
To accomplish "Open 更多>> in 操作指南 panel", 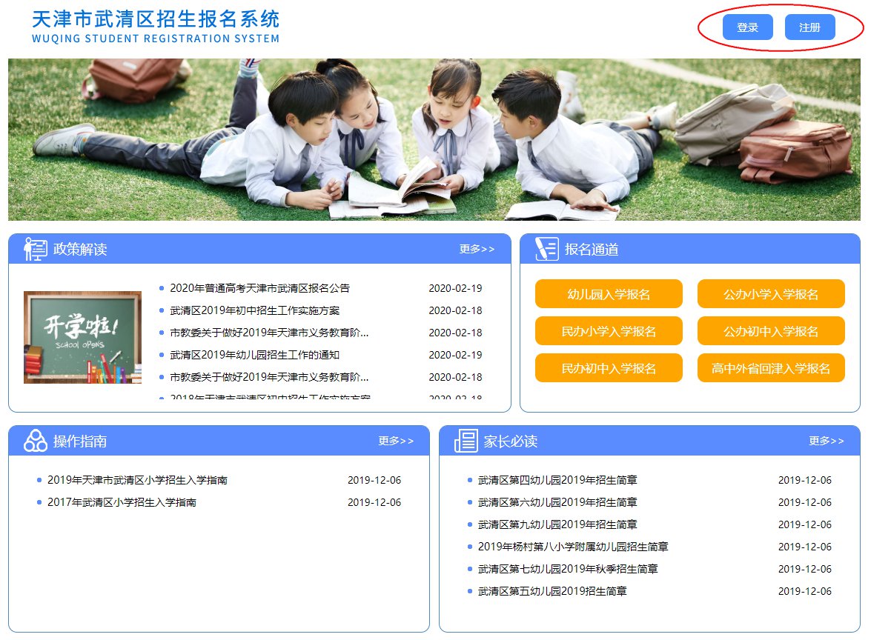I will click(396, 441).
